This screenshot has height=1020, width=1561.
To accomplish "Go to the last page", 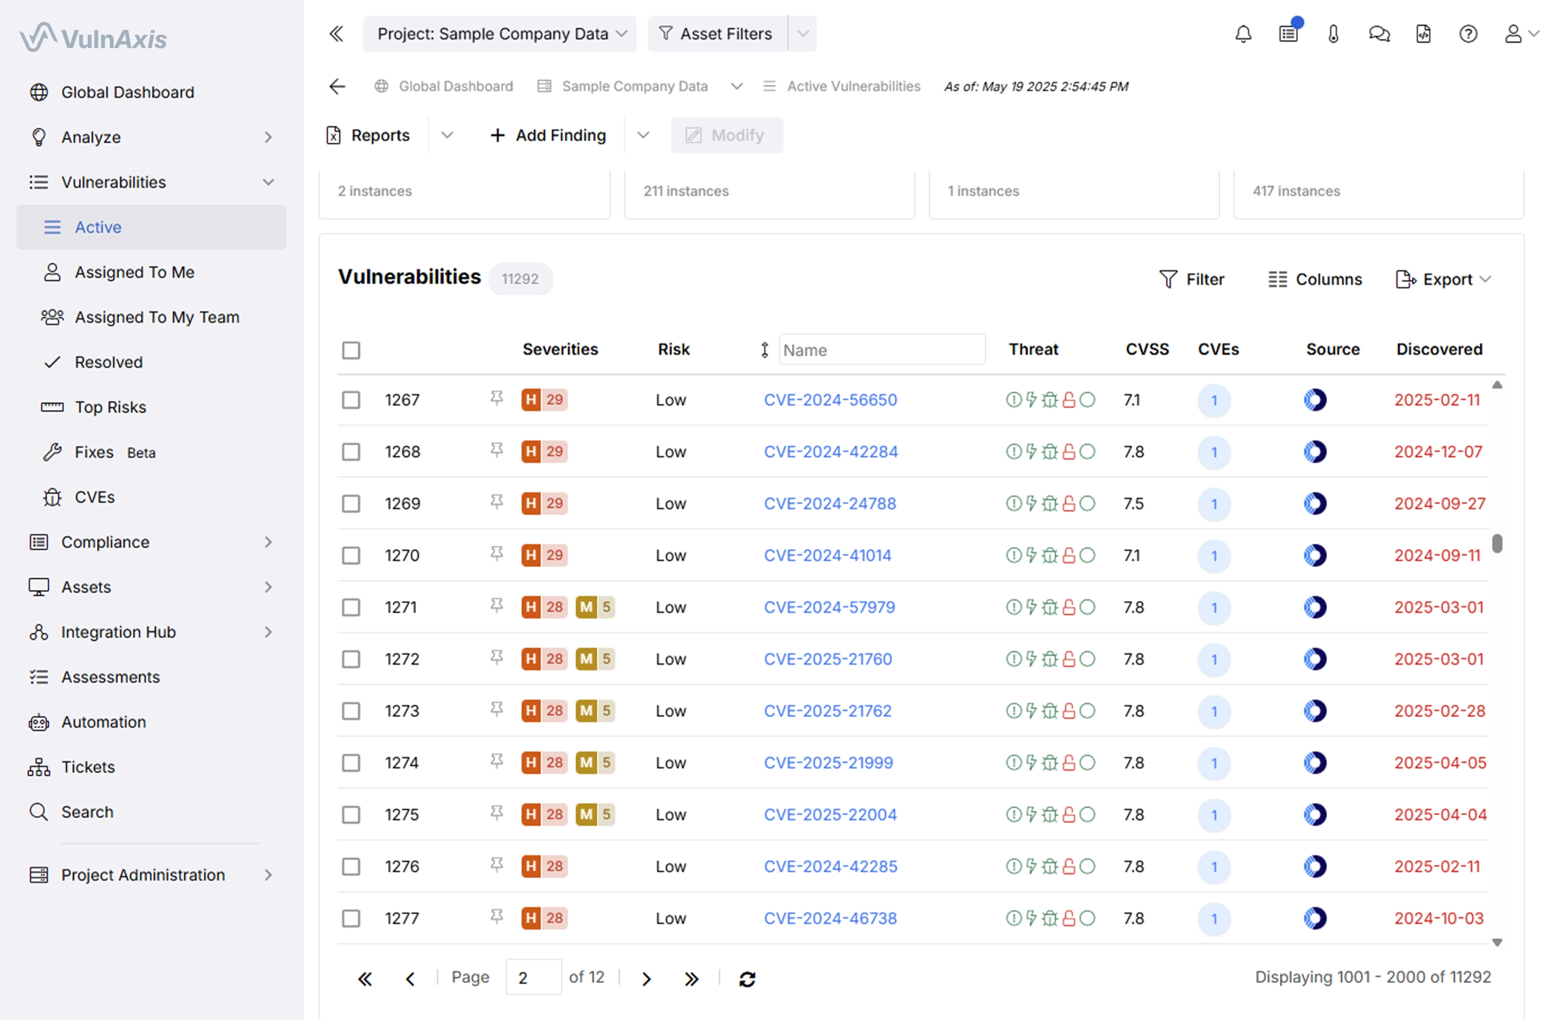I will pyautogui.click(x=691, y=979).
